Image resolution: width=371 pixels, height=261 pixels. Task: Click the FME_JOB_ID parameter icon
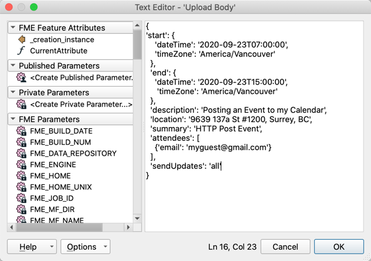(21, 198)
